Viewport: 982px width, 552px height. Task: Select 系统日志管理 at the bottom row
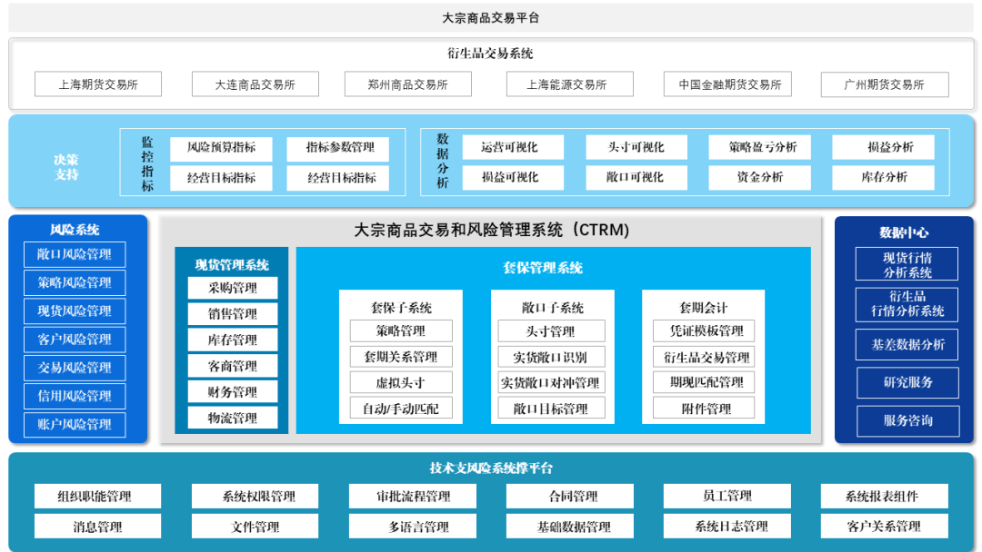coord(727,525)
